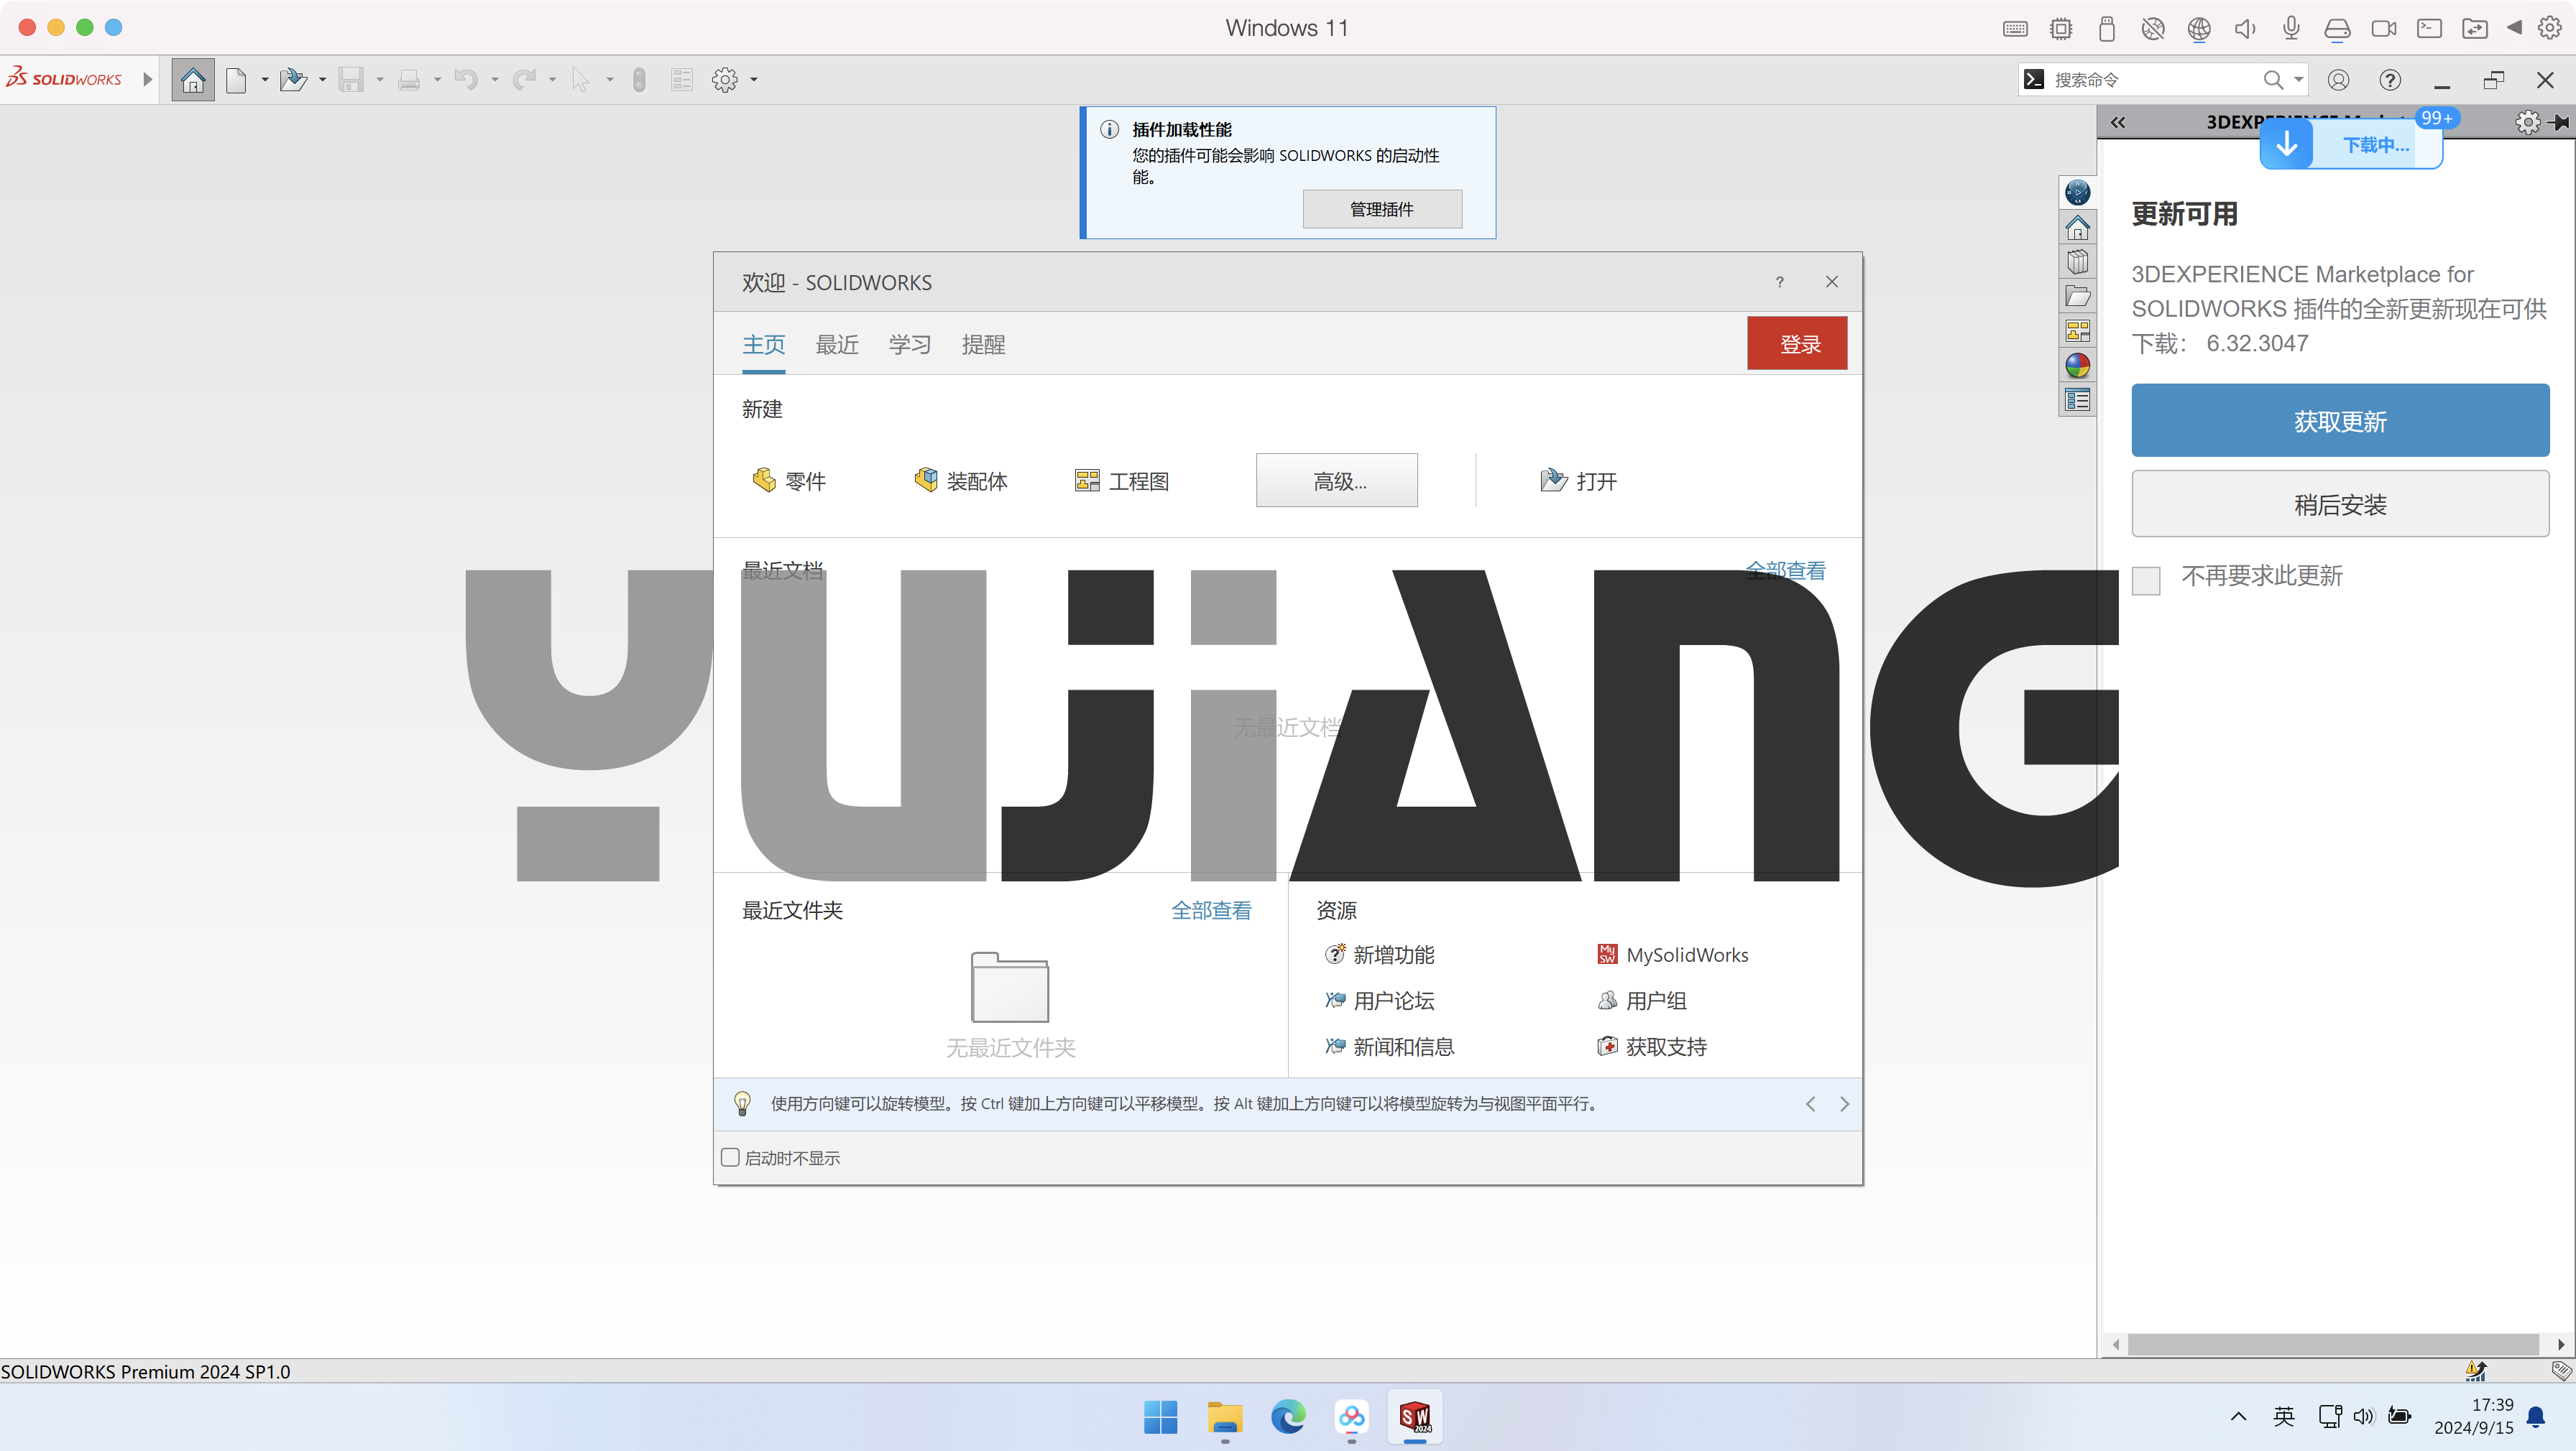Enable the 'Do not show at startup' checkbox
Viewport: 2576px width, 1451px height.
pyautogui.click(x=730, y=1157)
